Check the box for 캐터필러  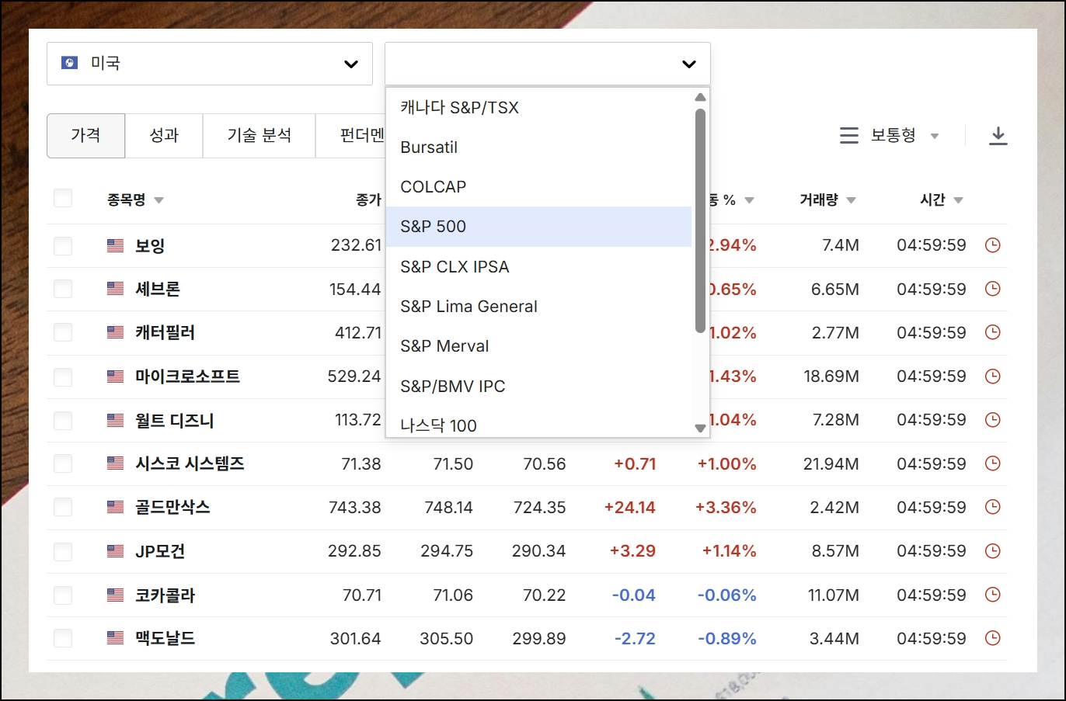pyautogui.click(x=63, y=333)
